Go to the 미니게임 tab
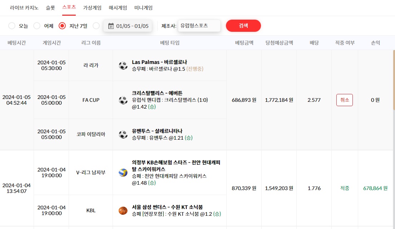 coord(143,8)
